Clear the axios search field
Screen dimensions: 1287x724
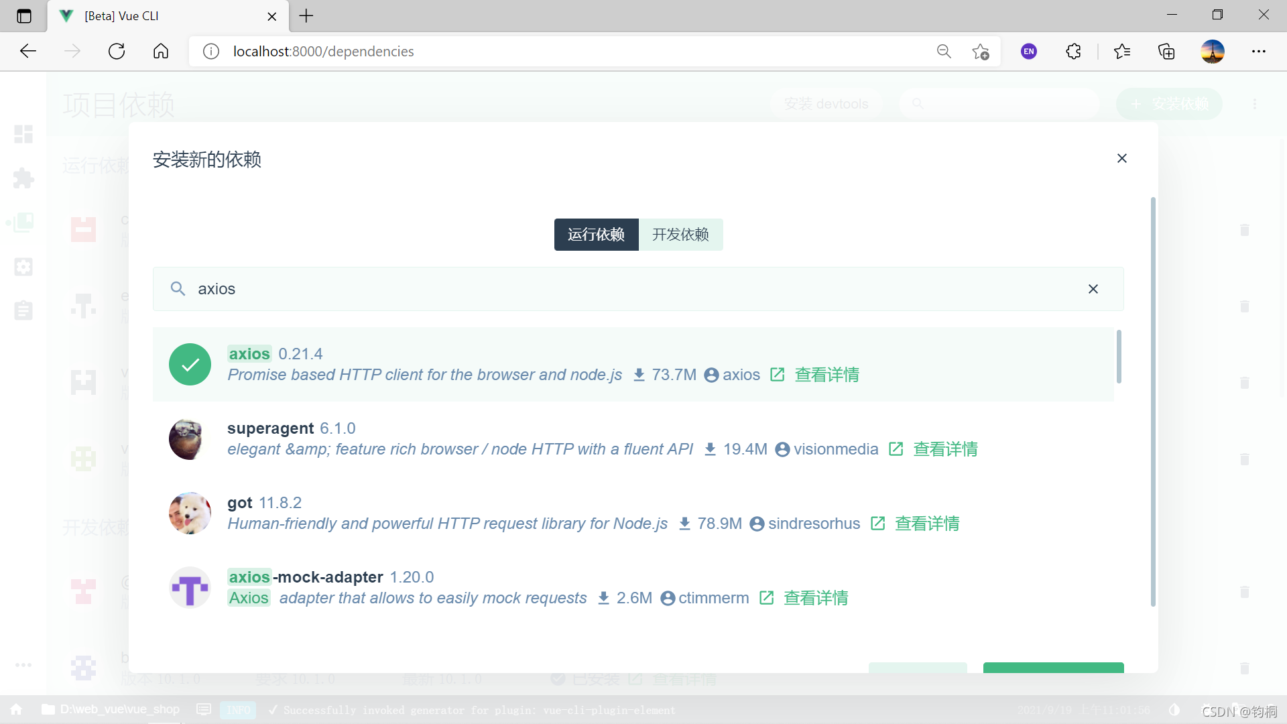tap(1093, 289)
